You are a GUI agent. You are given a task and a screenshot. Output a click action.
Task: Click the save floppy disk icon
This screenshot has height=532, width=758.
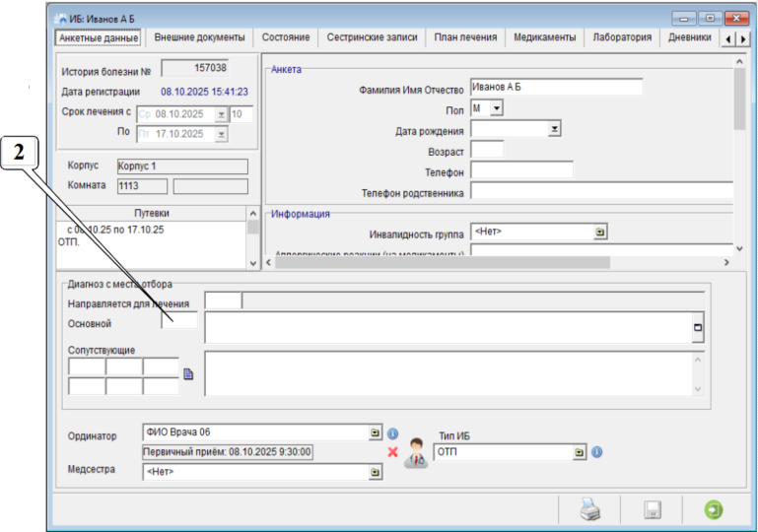(652, 509)
